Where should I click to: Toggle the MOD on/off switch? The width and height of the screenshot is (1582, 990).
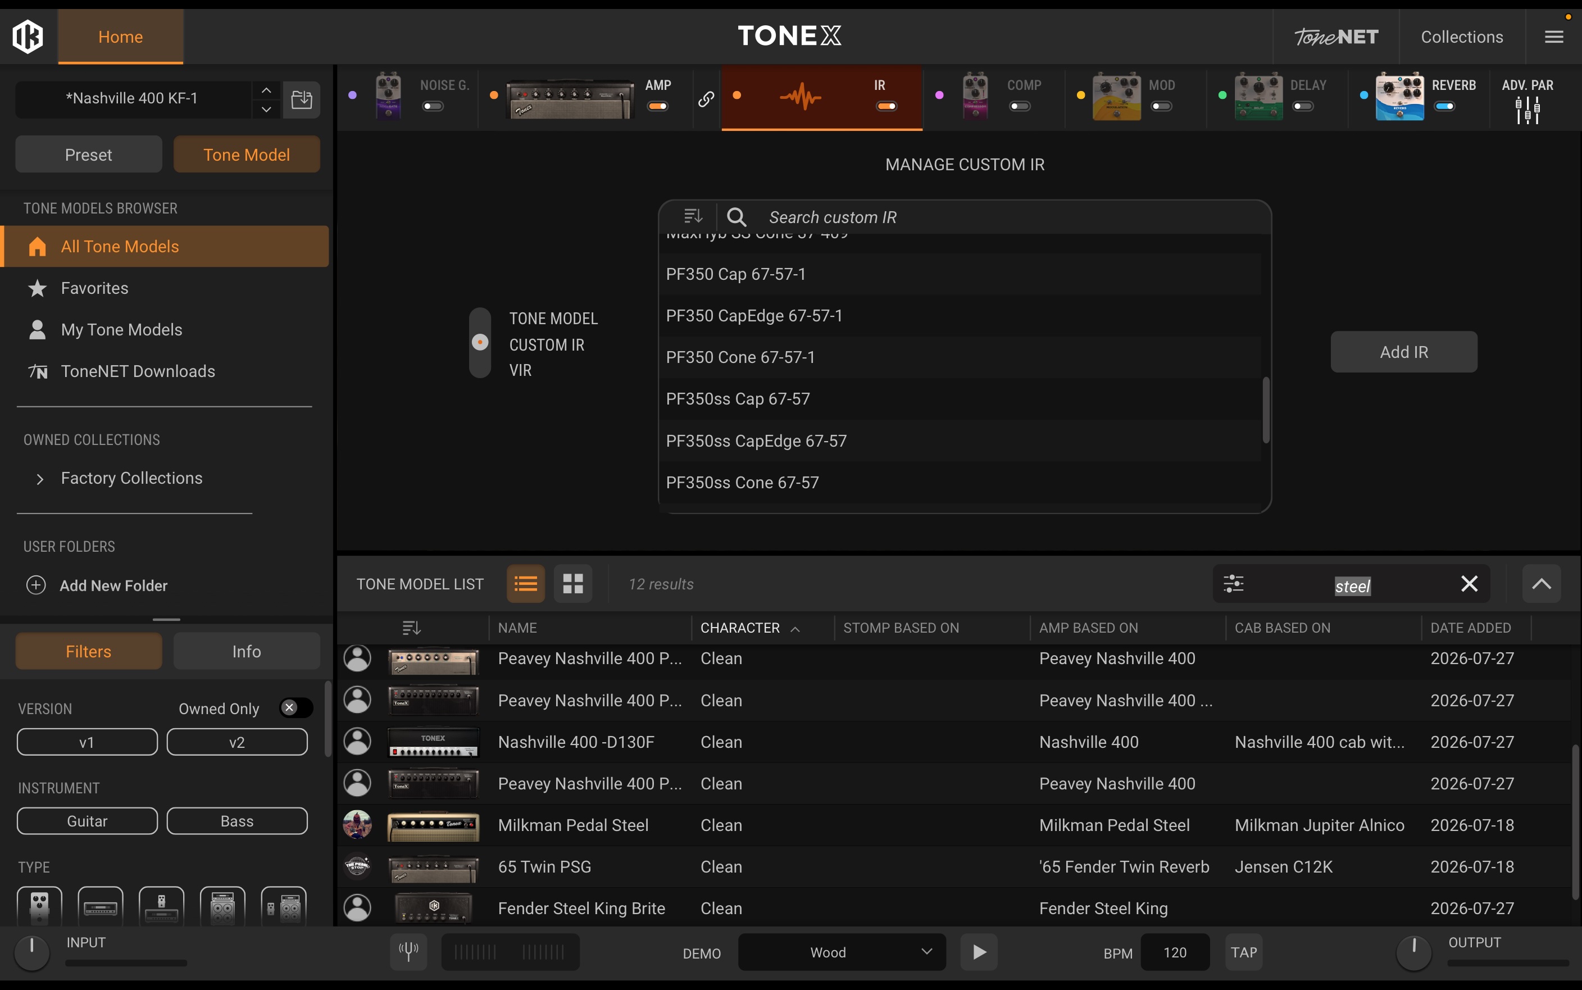click(1162, 106)
